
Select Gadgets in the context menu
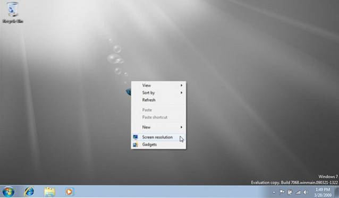click(158, 144)
